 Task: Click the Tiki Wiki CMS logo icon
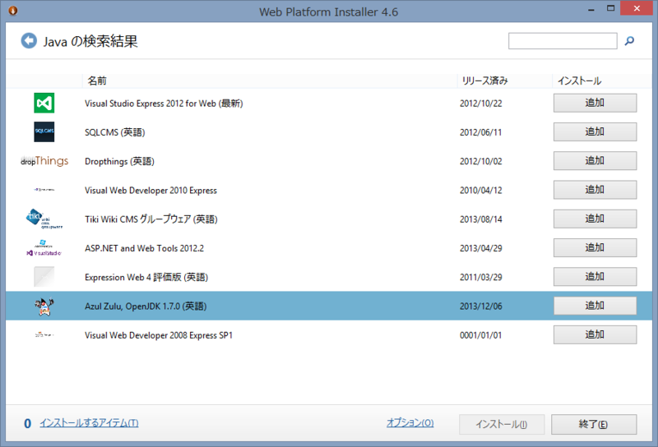coord(44,219)
